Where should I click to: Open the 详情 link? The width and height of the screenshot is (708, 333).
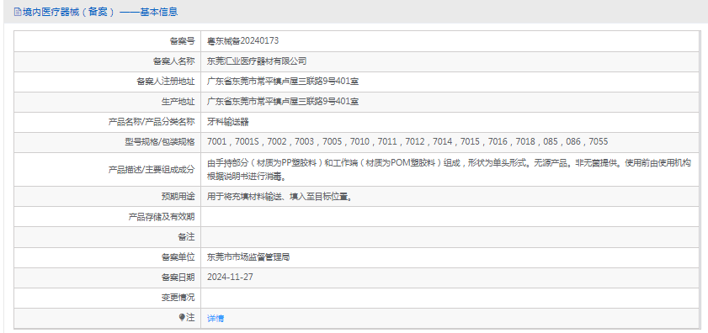pos(216,318)
